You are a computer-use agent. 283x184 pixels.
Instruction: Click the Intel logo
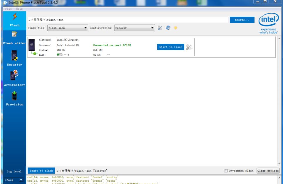tap(269, 23)
